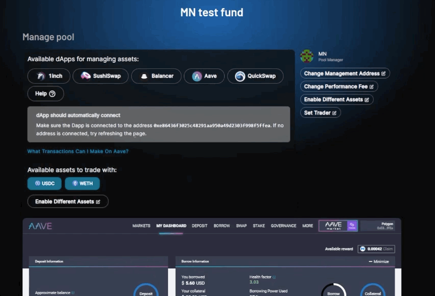This screenshot has width=435, height=296.
Task: Click the Help question mark icon
Action: click(x=52, y=94)
